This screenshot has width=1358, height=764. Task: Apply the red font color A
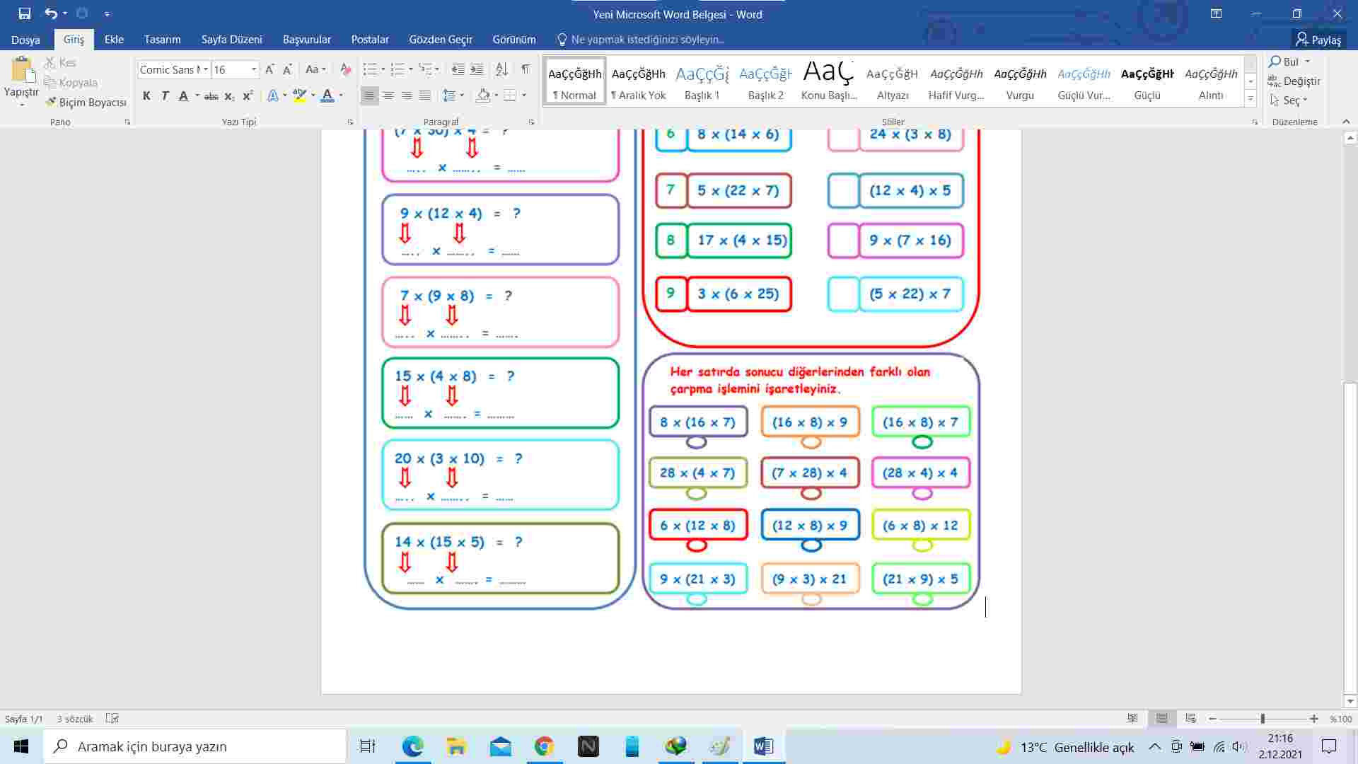point(327,95)
